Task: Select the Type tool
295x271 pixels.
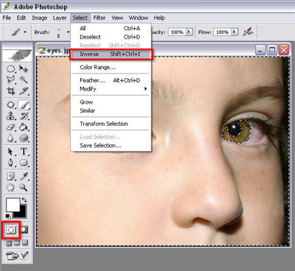Action: tap(24, 152)
